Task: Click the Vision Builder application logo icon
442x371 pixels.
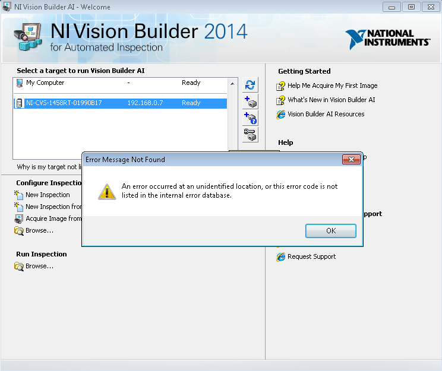Action: tap(28, 37)
